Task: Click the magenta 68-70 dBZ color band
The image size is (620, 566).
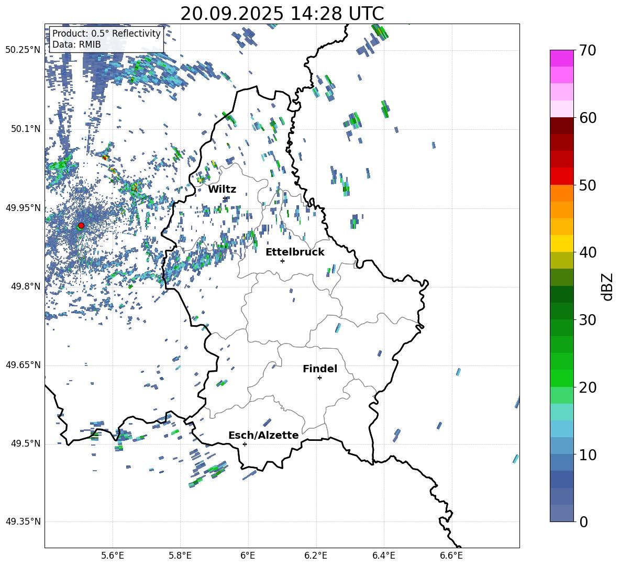Action: coord(562,59)
